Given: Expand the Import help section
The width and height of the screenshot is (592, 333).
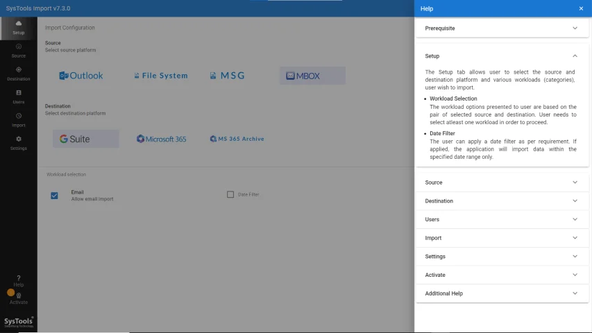Looking at the screenshot, I should tap(502, 238).
